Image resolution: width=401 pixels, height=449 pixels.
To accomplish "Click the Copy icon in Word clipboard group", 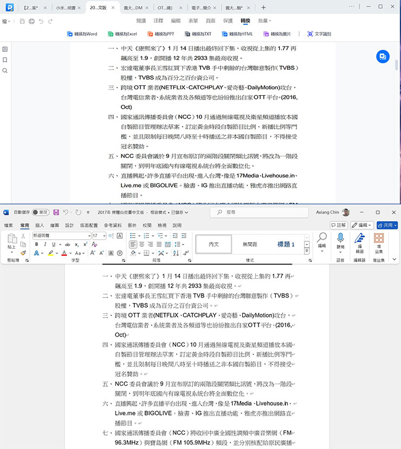I will (x=23, y=245).
